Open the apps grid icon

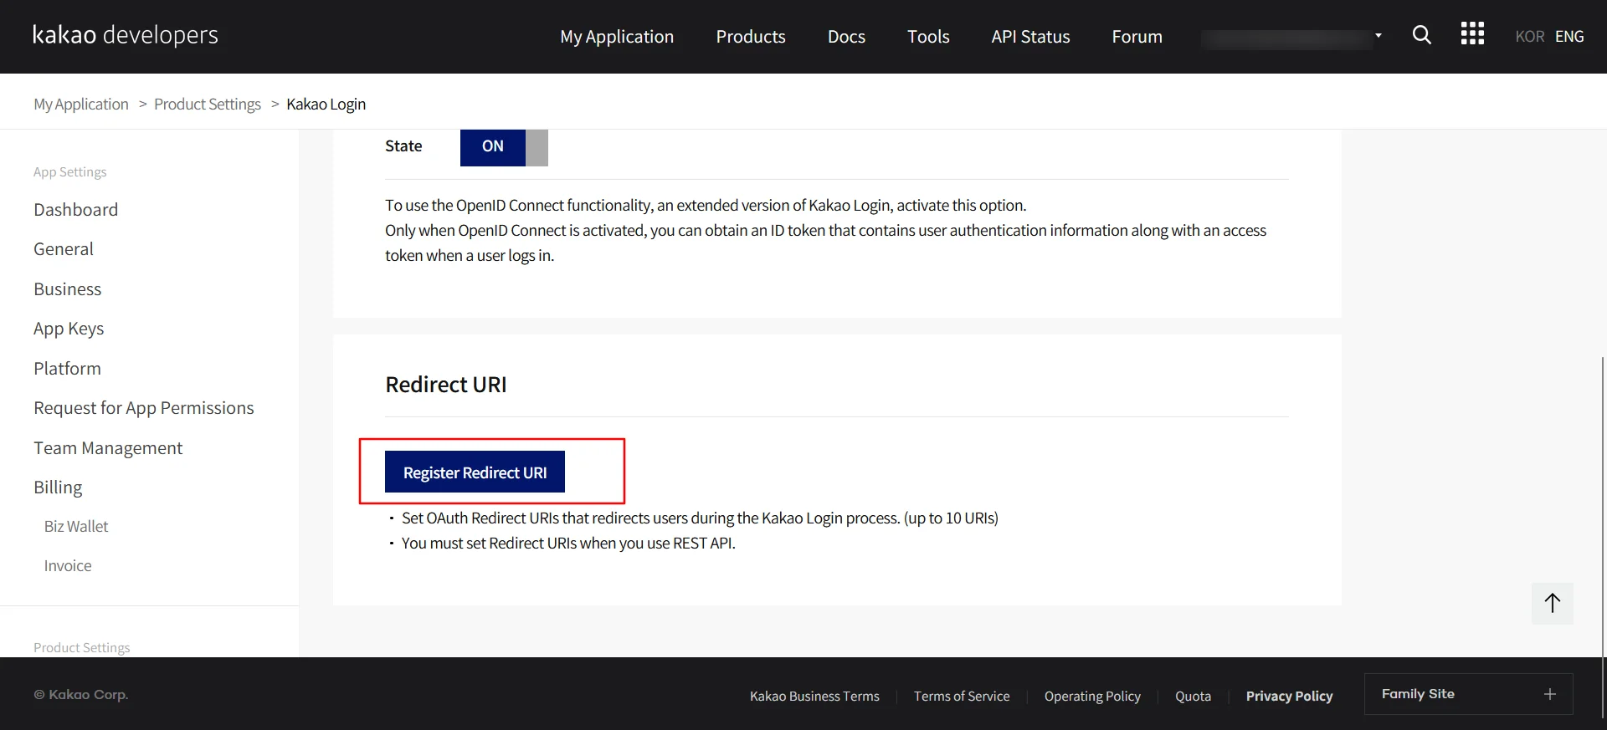[1472, 34]
